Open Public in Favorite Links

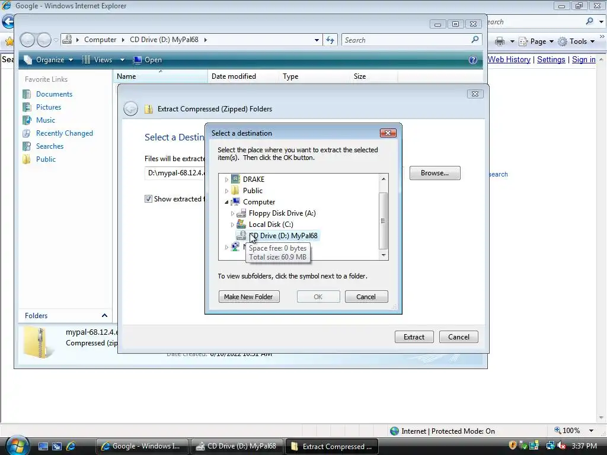46,159
